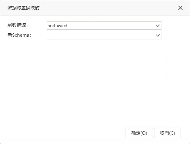Image resolution: width=190 pixels, height=144 pixels.
Task: Expand the 新Schema dropdown arrow
Action: point(158,35)
